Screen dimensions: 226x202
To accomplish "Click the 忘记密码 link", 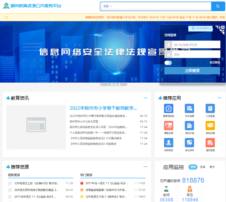I will tap(214, 62).
